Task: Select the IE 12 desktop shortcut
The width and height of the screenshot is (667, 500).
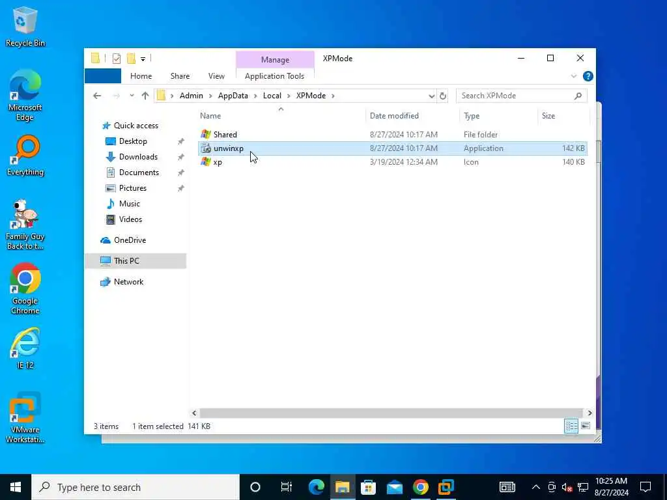Action: [x=25, y=348]
